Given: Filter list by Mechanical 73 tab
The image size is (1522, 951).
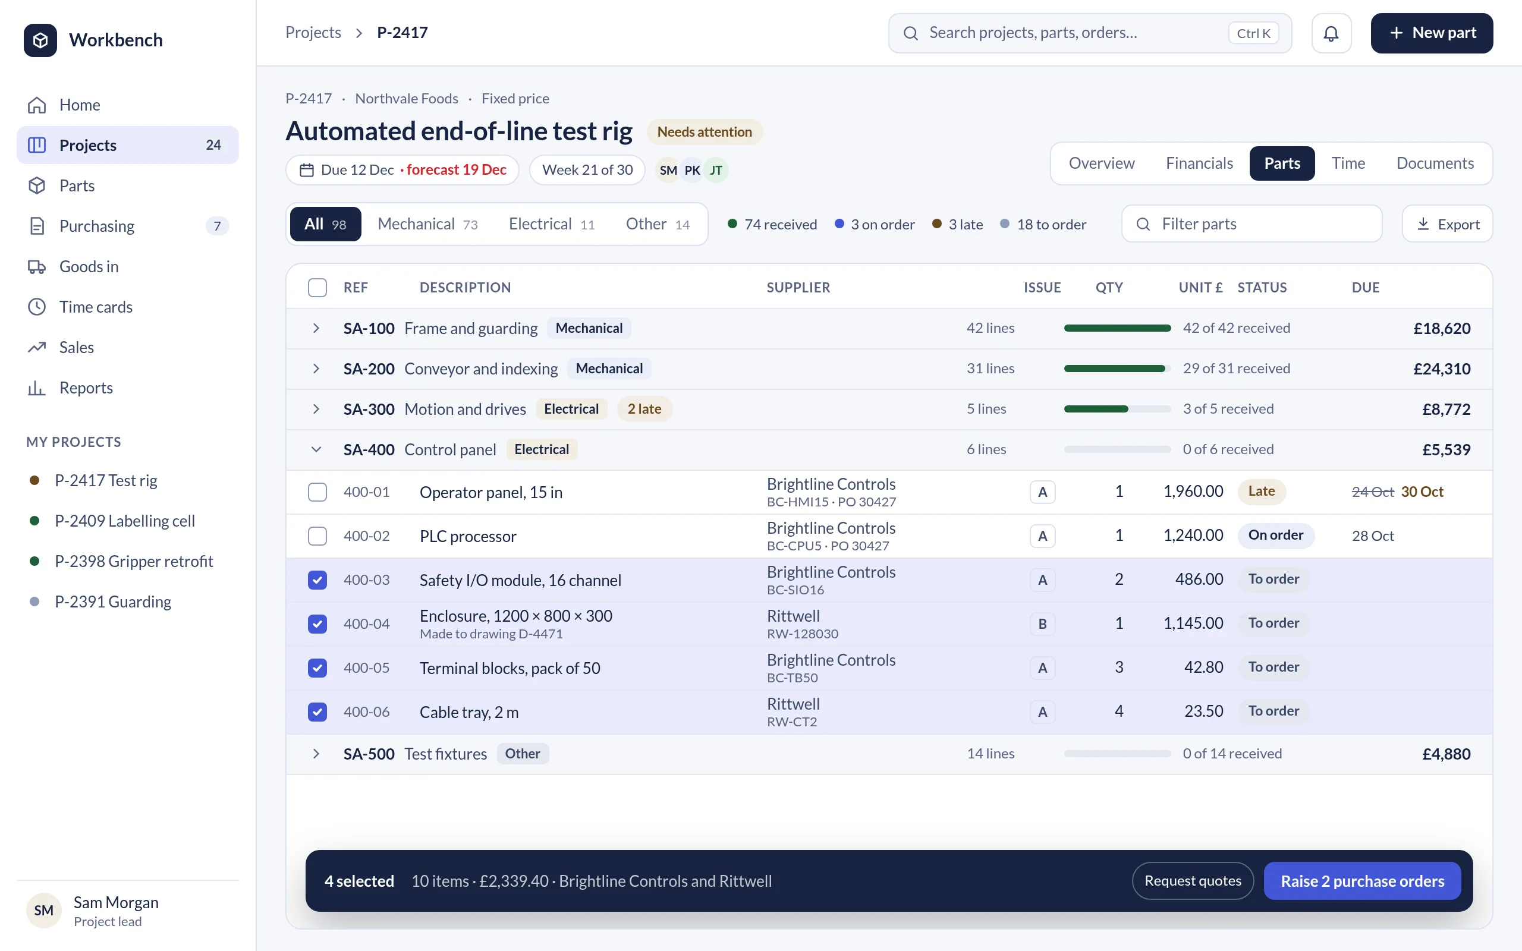Looking at the screenshot, I should 427,224.
